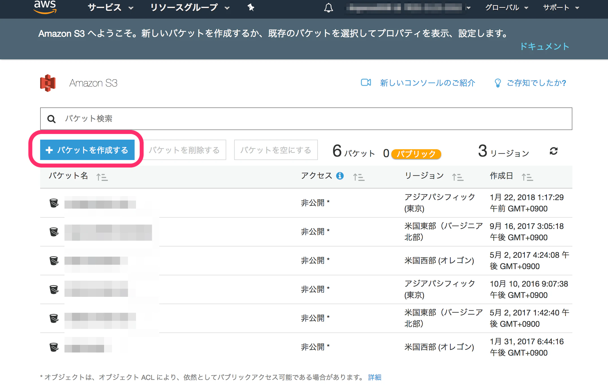This screenshot has width=608, height=385.
Task: Click the Amazon S3 title text
Action: pyautogui.click(x=93, y=83)
